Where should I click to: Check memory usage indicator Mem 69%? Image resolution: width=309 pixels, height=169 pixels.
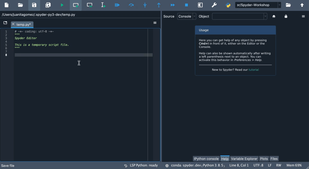pos(294,165)
